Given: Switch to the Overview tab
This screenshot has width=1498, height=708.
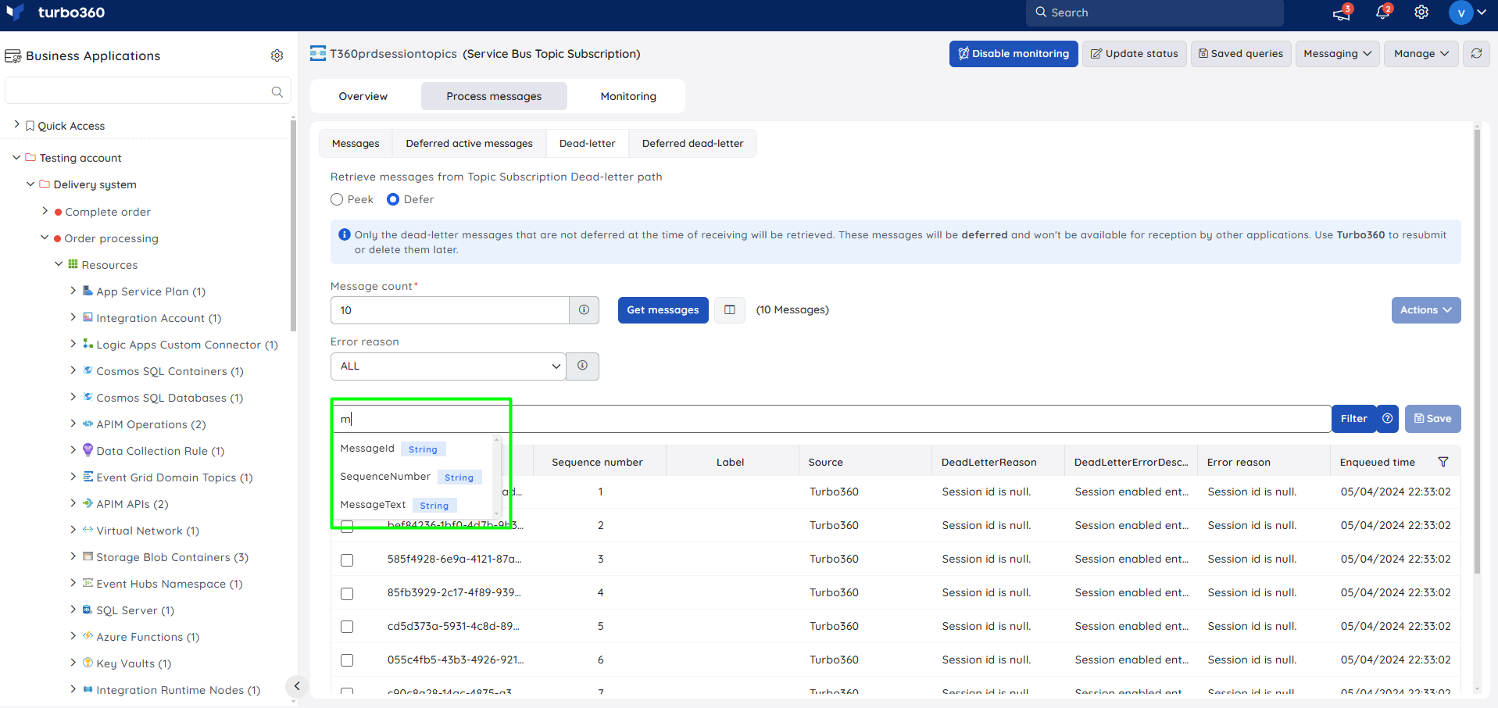Looking at the screenshot, I should [x=363, y=96].
